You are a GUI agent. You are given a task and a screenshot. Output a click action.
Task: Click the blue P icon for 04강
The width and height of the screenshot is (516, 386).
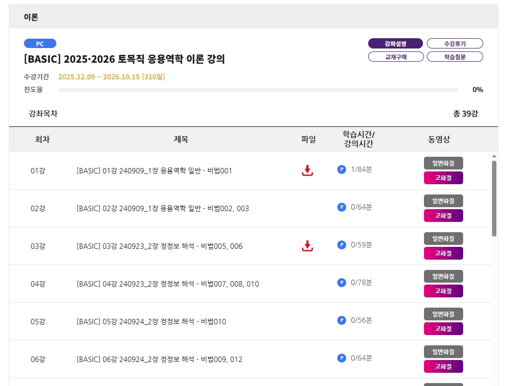pyautogui.click(x=342, y=283)
